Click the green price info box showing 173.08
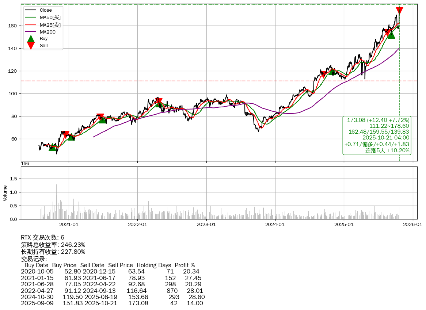 click(377, 135)
